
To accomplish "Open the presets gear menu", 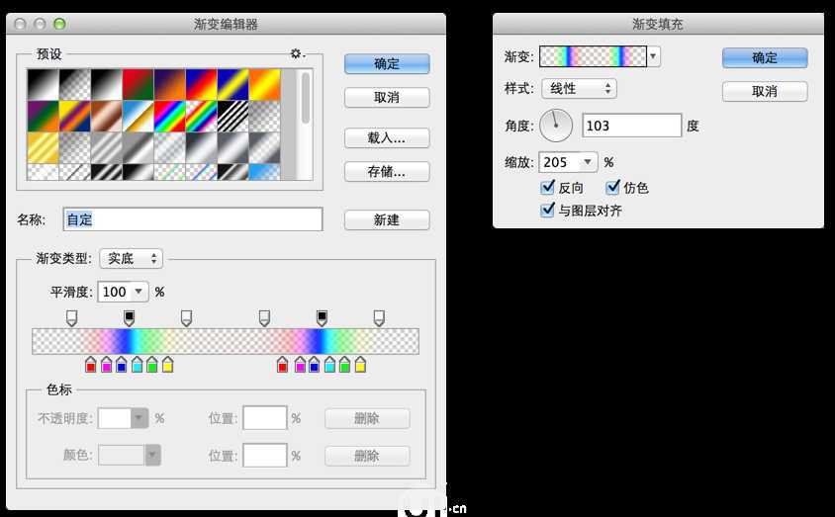I will pos(296,53).
